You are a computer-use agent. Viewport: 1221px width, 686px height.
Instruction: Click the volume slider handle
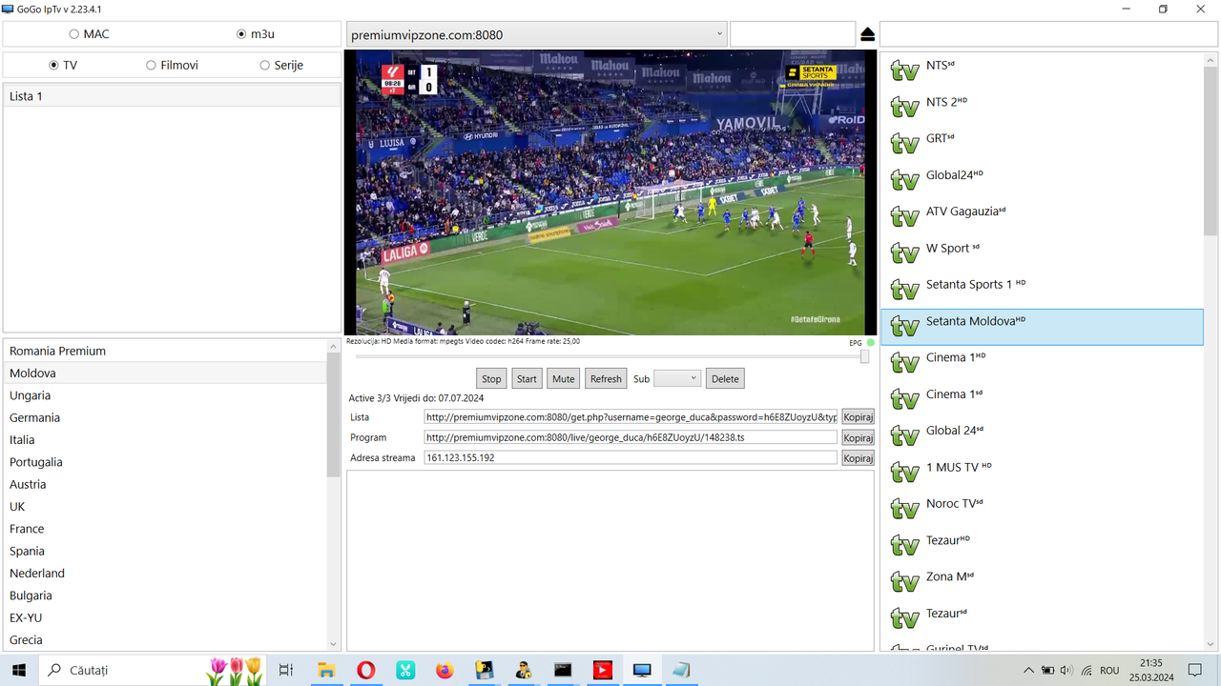click(864, 356)
